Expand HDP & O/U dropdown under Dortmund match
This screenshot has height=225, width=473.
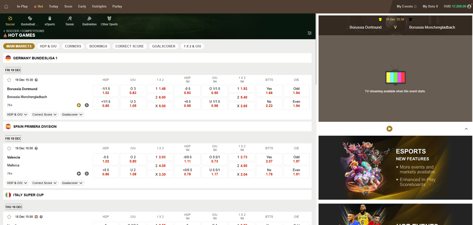click(x=17, y=114)
